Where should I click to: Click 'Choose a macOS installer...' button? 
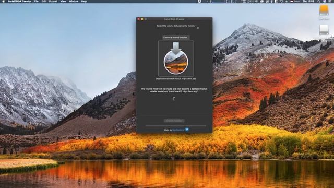point(176,37)
